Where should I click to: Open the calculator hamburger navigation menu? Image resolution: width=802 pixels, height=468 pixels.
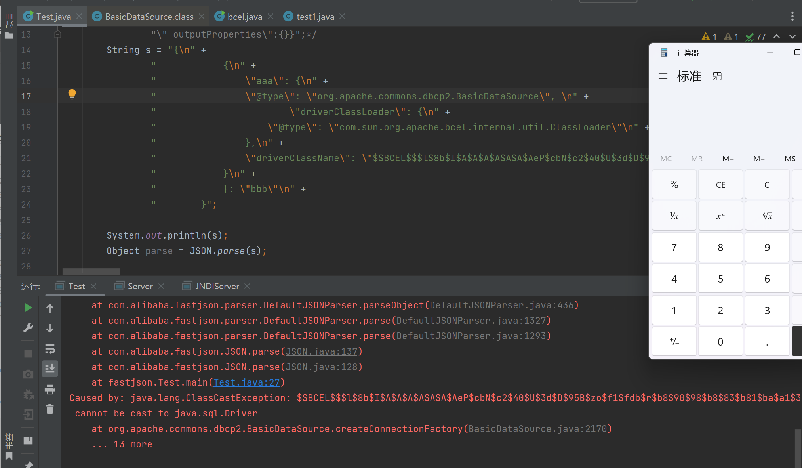(x=663, y=76)
